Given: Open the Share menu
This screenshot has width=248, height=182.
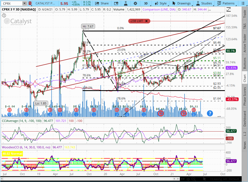Looking at the screenshot, I should click(102, 3).
